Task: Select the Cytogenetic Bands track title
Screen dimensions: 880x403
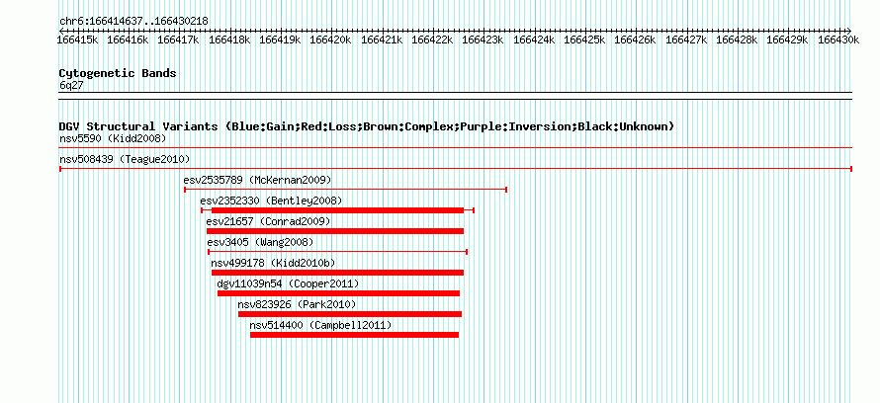Action: coord(118,73)
